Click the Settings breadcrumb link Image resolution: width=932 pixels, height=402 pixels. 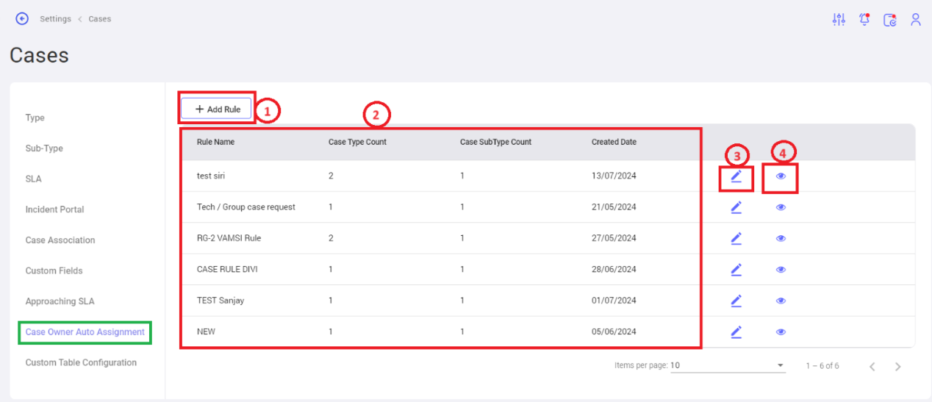56,19
